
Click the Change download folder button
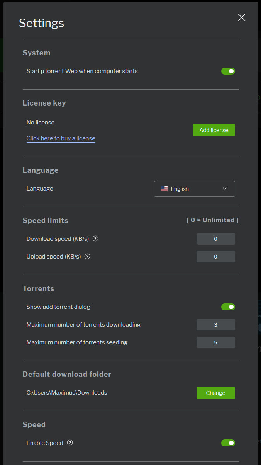tap(215, 393)
